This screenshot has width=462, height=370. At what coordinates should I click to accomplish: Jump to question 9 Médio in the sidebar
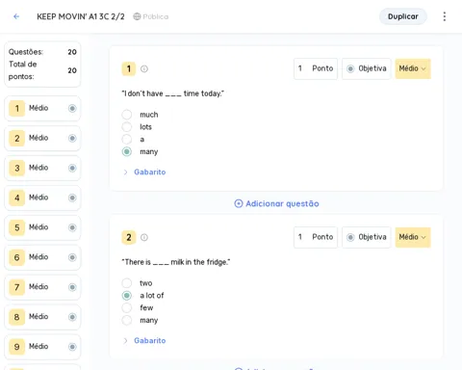42,347
